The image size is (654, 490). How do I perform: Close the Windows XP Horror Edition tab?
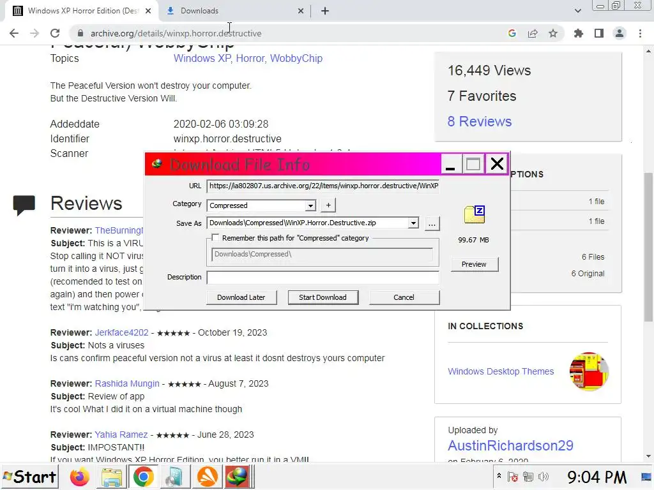point(148,11)
